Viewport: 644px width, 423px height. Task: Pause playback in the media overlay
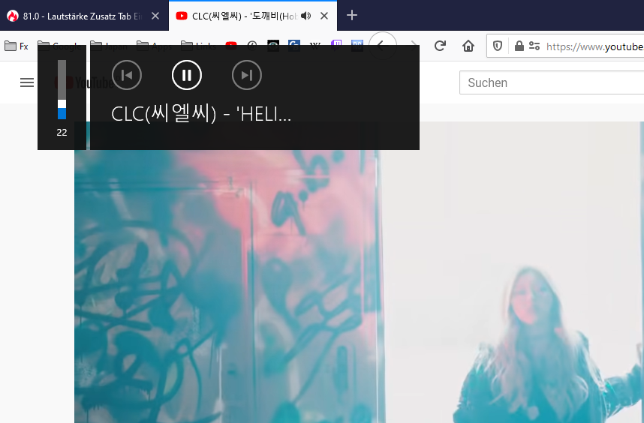point(187,75)
